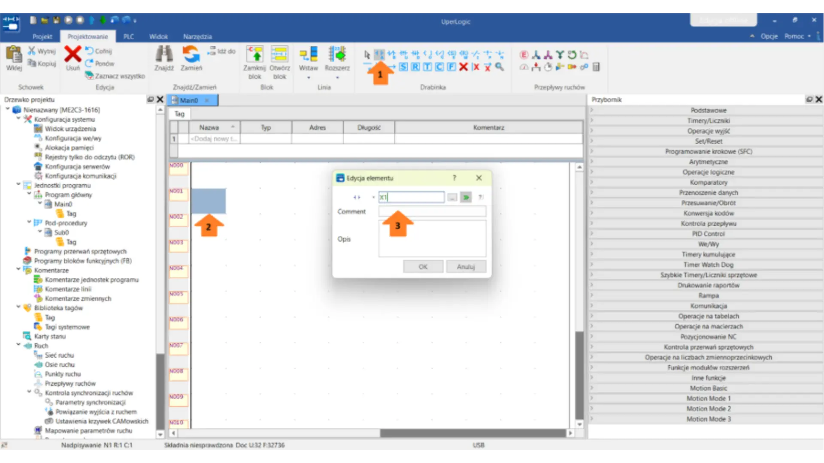Switch to the Narzędzia ribbon tab
The width and height of the screenshot is (824, 463).
tap(197, 36)
